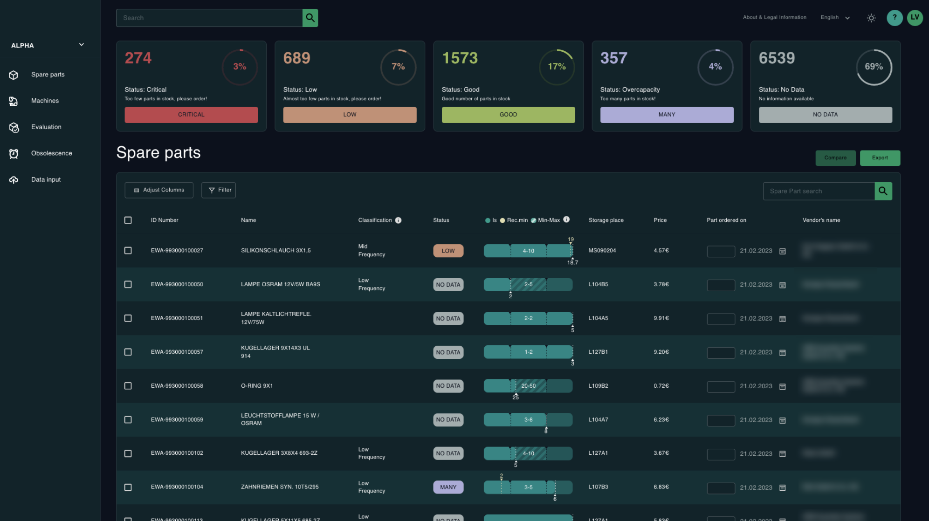Expand the ALPHA workspace dropdown
This screenshot has width=929, height=521.
pyautogui.click(x=81, y=45)
